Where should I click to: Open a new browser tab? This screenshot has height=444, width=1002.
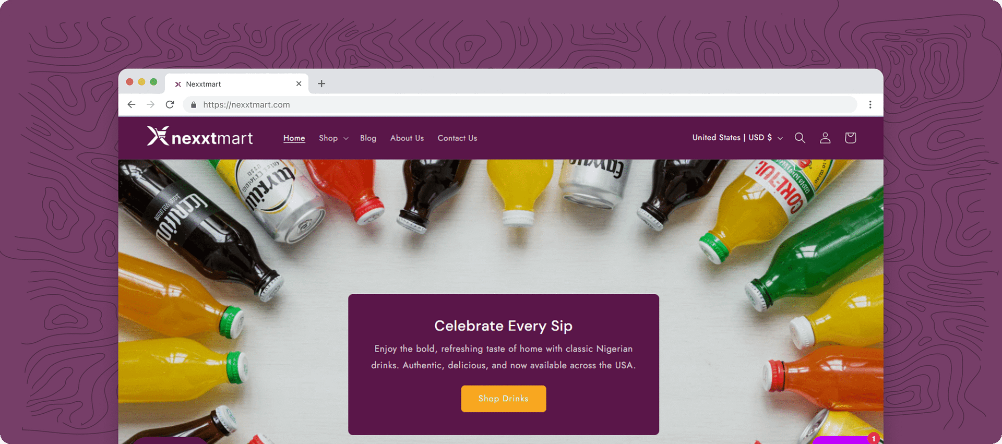coord(321,83)
